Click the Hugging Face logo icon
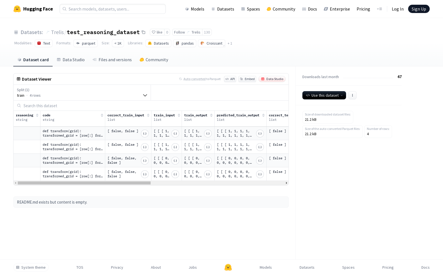The image size is (443, 277). (x=17, y=9)
